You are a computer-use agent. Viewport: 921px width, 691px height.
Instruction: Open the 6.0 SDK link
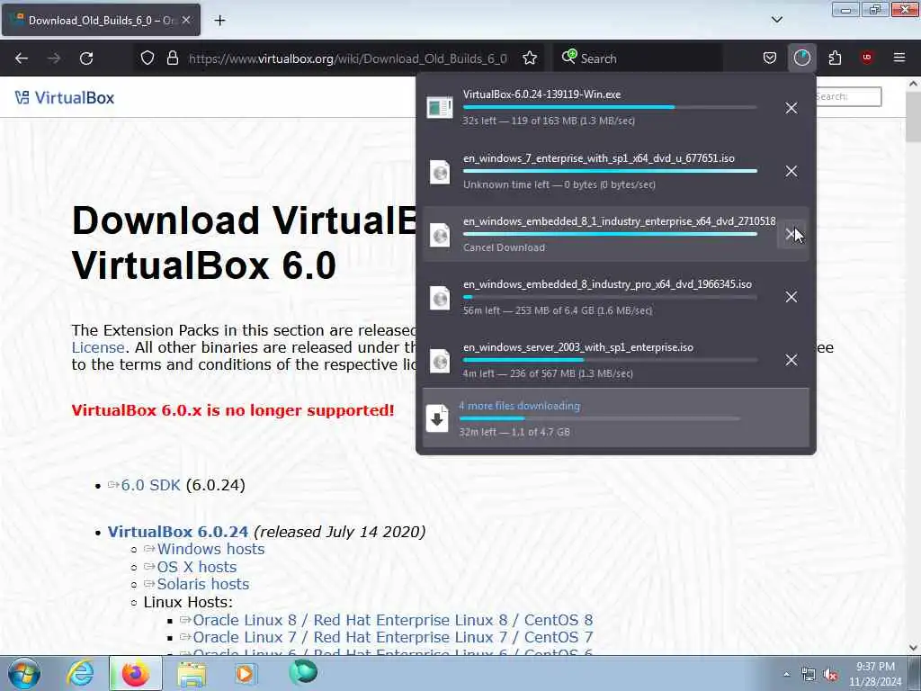coord(150,485)
